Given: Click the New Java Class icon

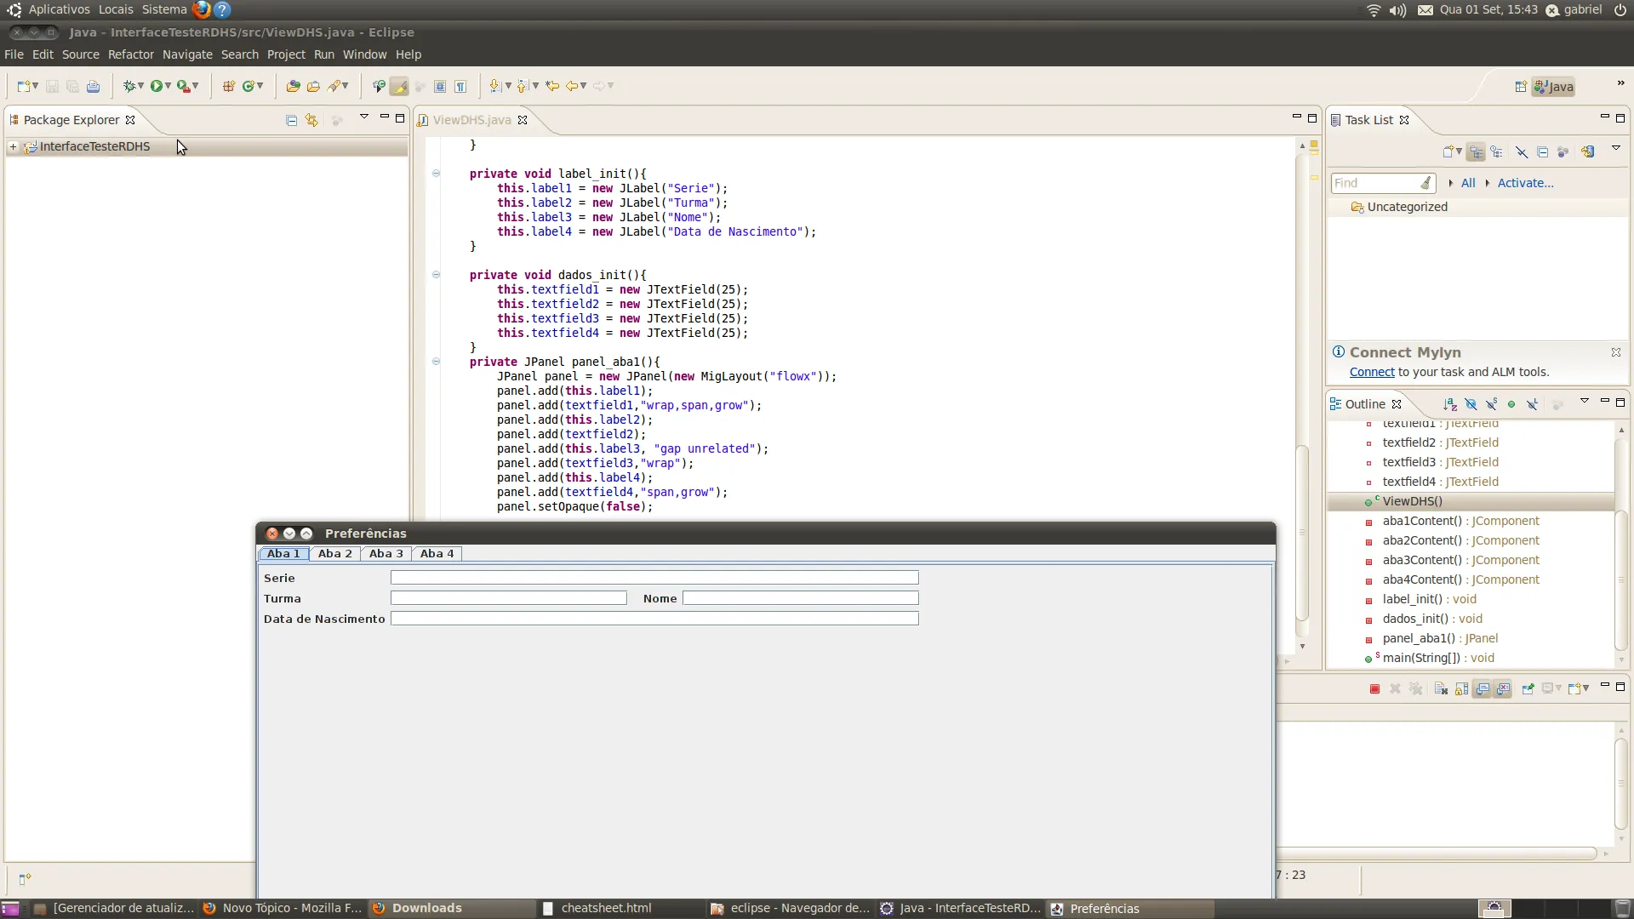Looking at the screenshot, I should pos(249,86).
